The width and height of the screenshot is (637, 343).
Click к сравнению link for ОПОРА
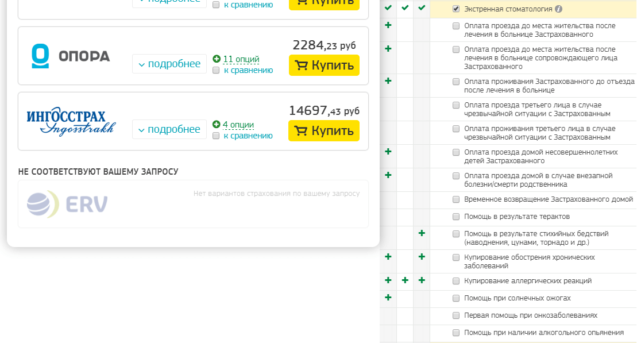pyautogui.click(x=248, y=70)
